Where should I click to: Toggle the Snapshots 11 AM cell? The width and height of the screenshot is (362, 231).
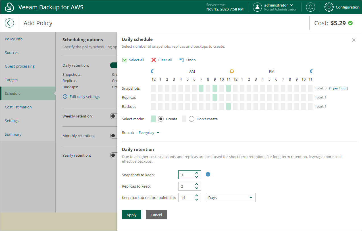228,88
